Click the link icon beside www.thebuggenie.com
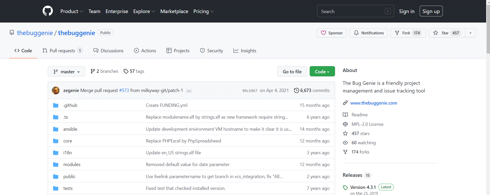Viewport: 490px width, 195px height. pyautogui.click(x=345, y=103)
